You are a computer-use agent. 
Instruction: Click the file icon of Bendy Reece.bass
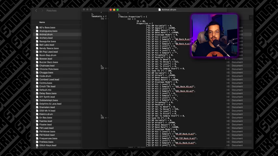tap(37, 48)
